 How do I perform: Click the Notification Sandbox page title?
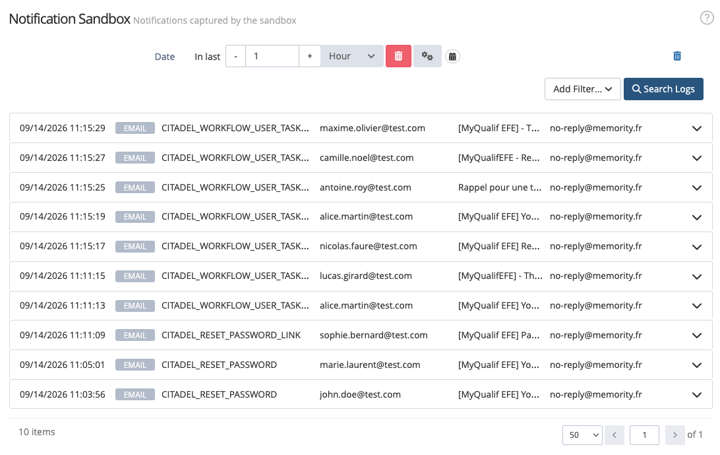70,19
